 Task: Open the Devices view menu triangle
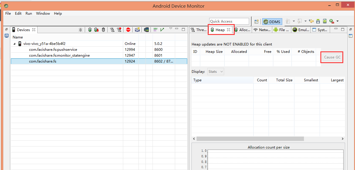click(170, 29)
